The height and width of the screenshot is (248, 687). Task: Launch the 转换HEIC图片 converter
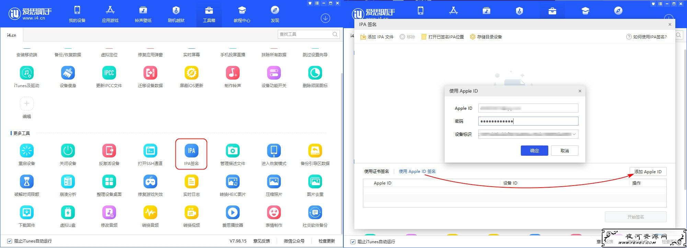[x=233, y=181]
